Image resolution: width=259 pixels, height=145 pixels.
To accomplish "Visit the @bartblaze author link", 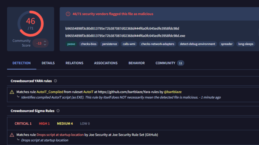I will coord(173,92).
